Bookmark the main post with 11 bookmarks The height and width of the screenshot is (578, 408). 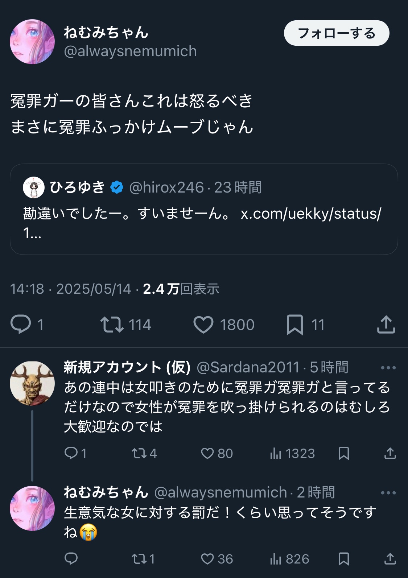point(294,325)
